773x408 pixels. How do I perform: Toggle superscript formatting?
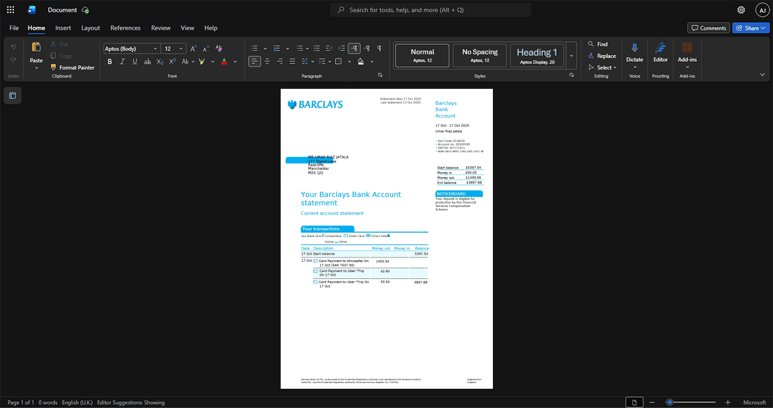click(x=172, y=61)
